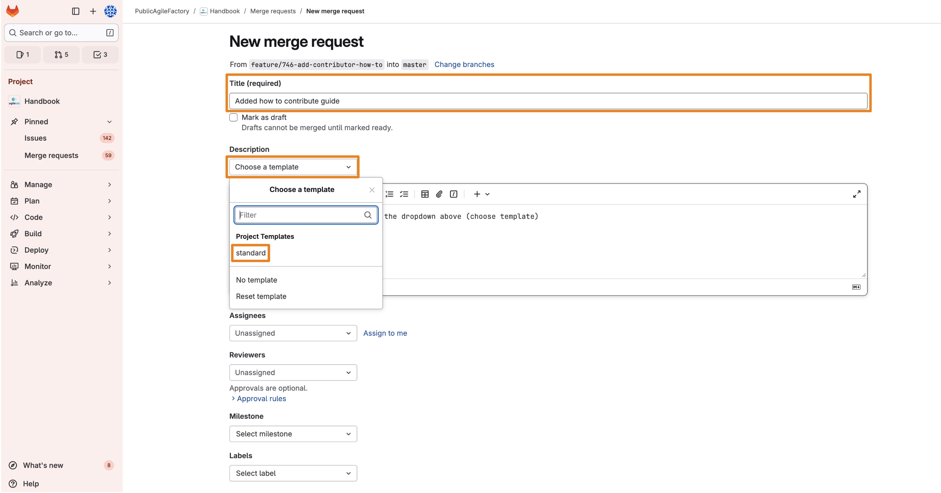Expand the Plan menu
The height and width of the screenshot is (493, 941).
[61, 201]
